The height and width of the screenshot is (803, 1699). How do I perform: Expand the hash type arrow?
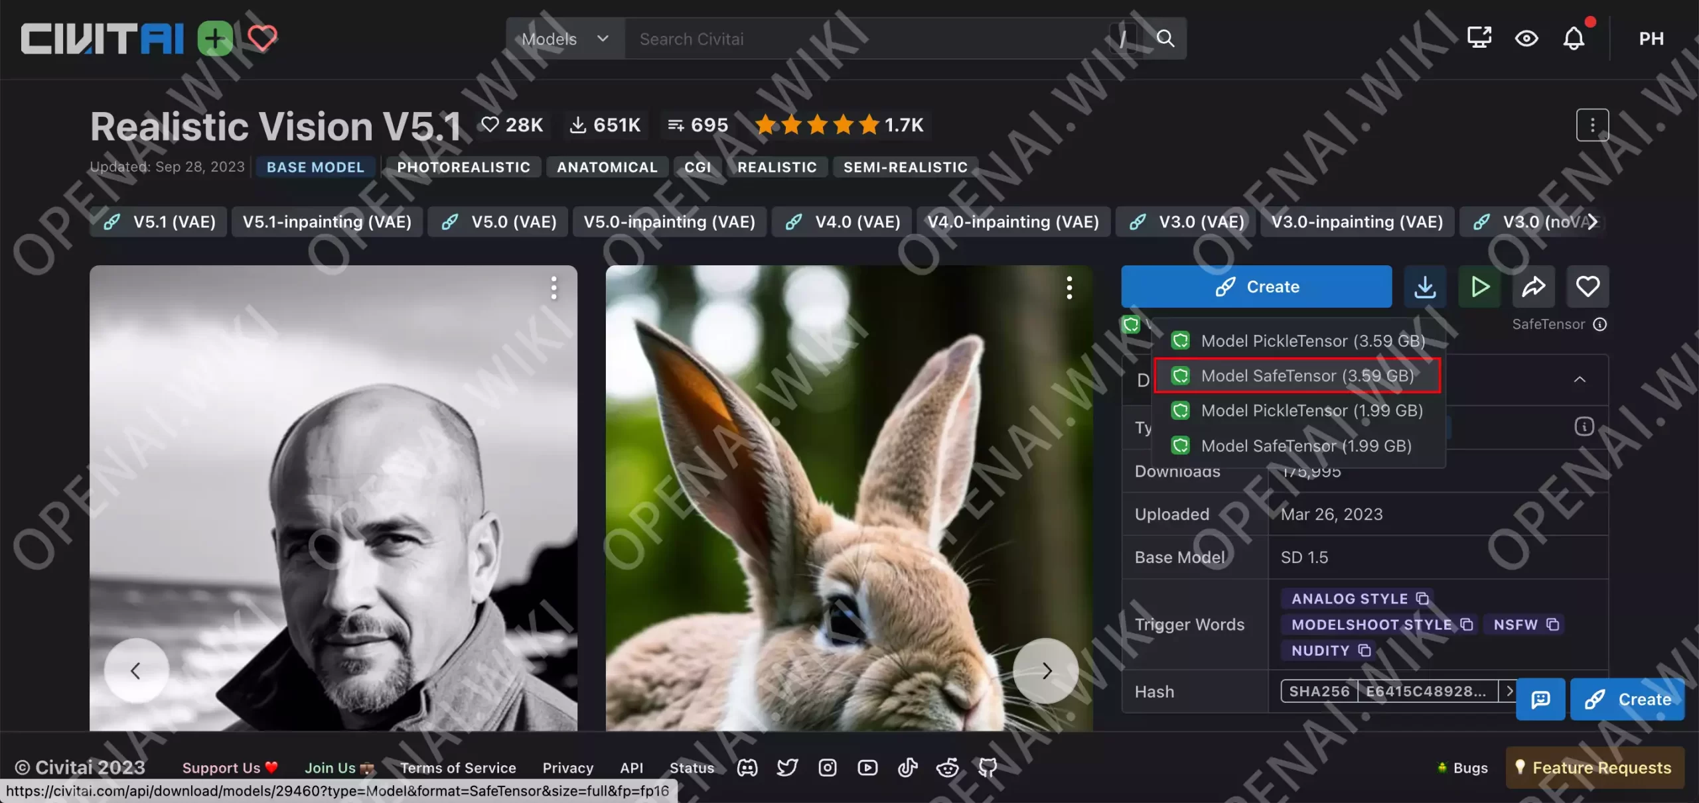pyautogui.click(x=1509, y=691)
